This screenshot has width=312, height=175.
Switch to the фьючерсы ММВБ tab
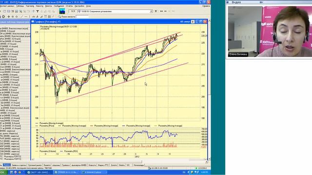click(x=79, y=165)
